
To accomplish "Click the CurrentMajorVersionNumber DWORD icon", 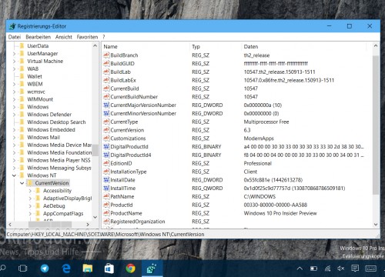I will click(x=106, y=105).
